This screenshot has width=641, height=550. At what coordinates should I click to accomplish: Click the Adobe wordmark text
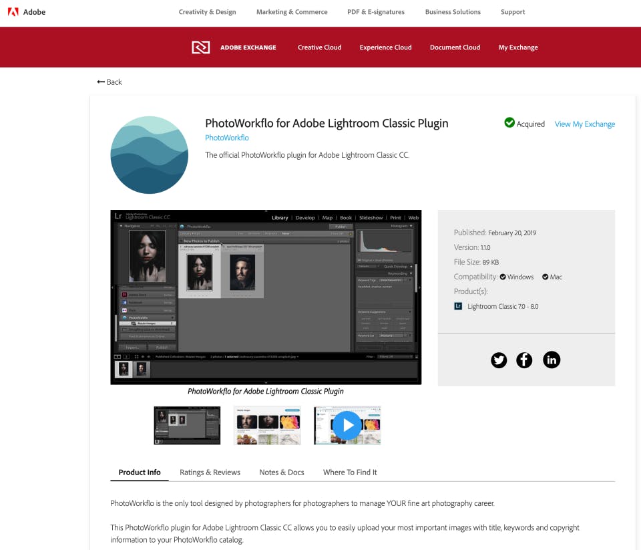click(34, 12)
